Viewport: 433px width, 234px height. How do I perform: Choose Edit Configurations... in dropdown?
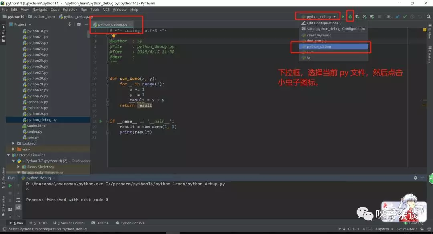(333, 23)
